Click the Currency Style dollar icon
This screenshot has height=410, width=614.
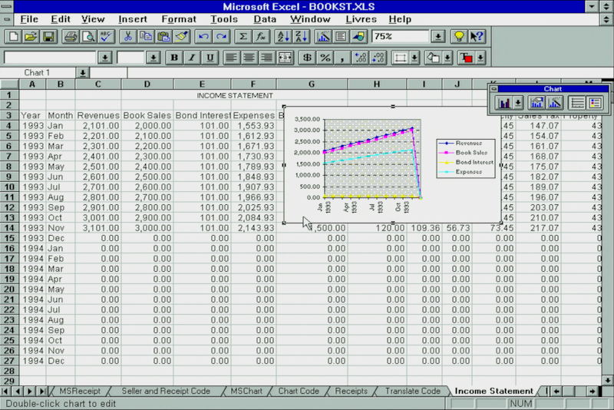tap(307, 58)
